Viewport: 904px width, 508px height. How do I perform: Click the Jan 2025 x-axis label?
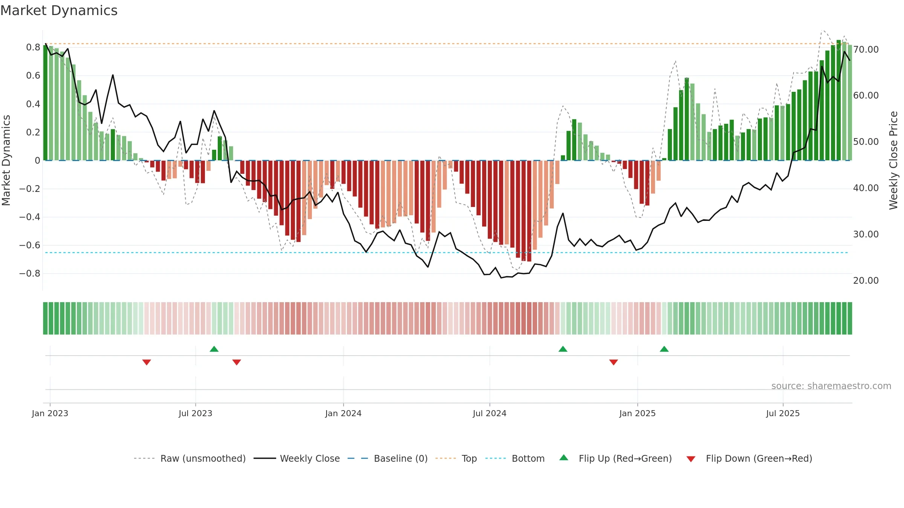[x=637, y=413]
